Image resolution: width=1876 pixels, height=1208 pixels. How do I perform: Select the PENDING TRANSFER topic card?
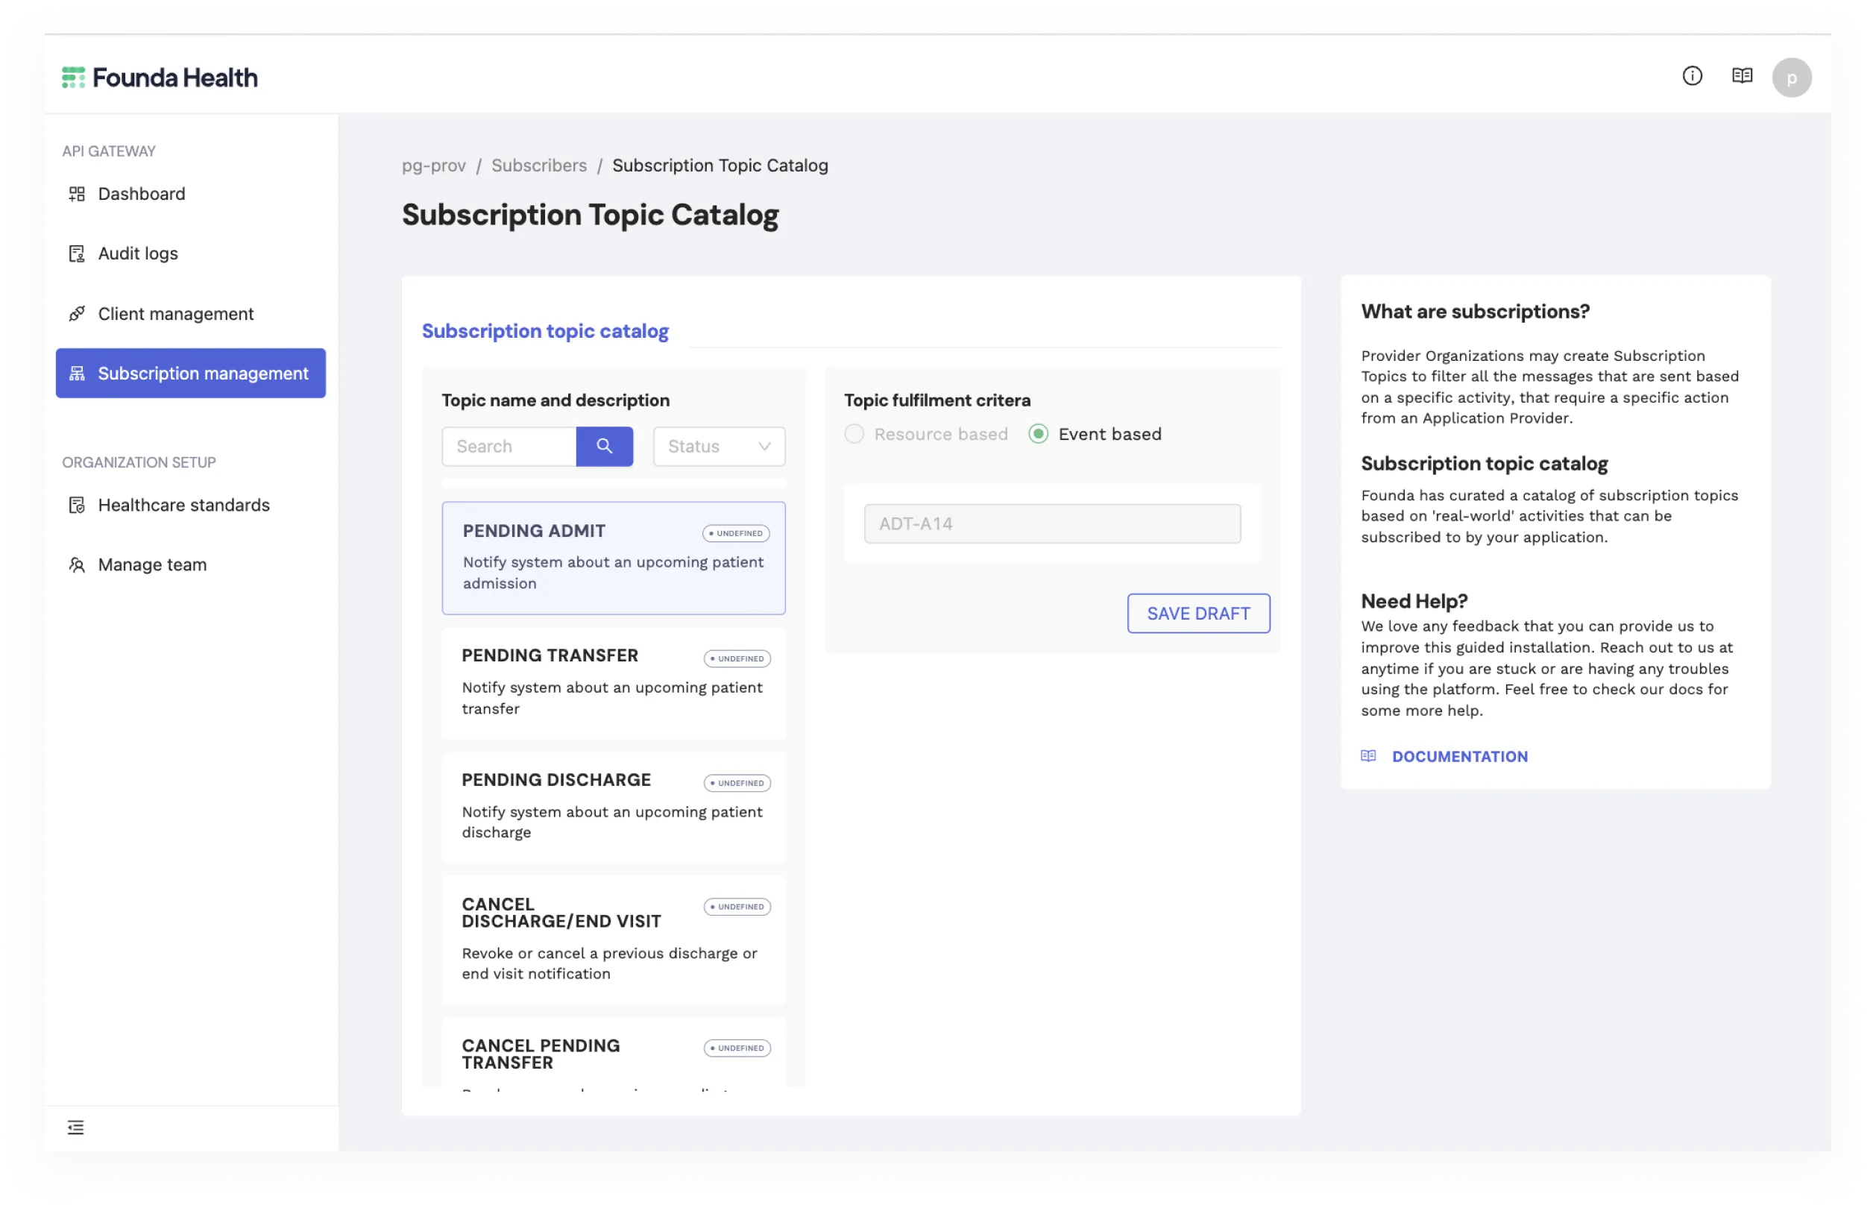coord(614,682)
